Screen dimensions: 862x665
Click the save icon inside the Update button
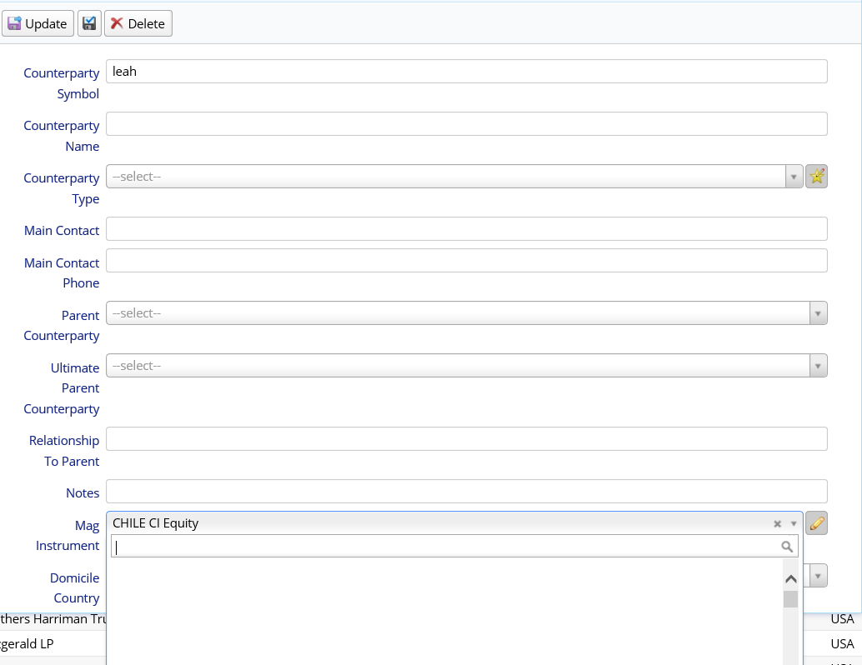[14, 23]
